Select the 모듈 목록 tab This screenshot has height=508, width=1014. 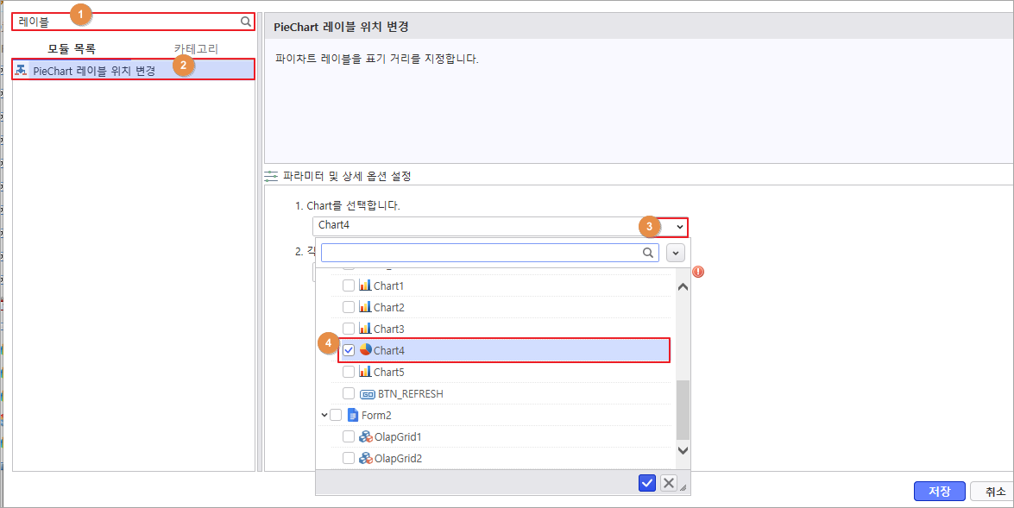[72, 49]
